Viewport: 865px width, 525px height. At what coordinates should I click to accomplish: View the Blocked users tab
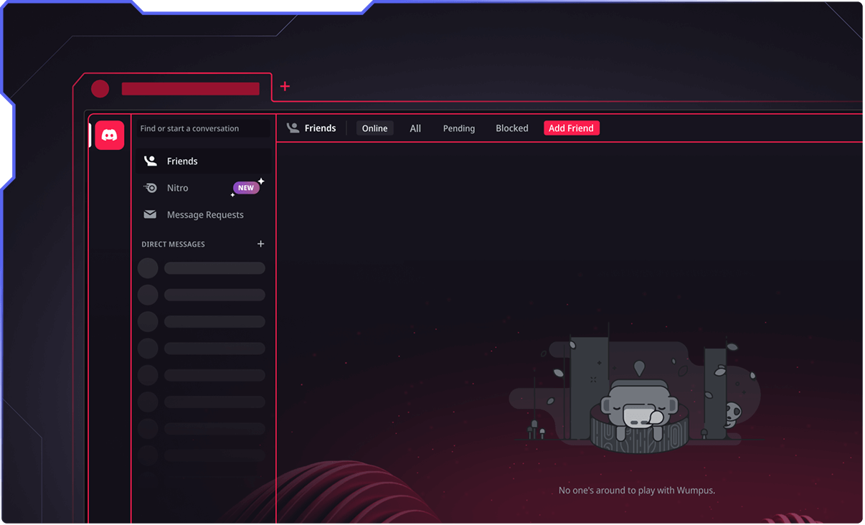click(511, 128)
